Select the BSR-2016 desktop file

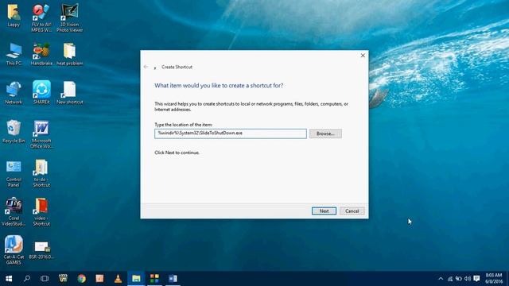pyautogui.click(x=41, y=250)
